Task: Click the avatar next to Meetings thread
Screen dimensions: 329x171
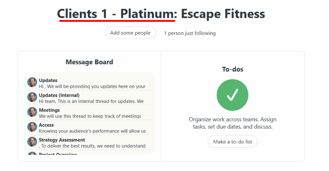Action: [x=32, y=112]
